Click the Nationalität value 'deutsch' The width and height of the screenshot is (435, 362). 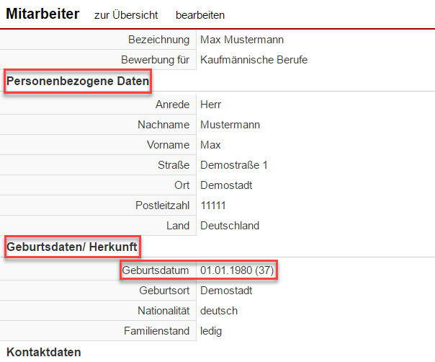click(x=219, y=311)
